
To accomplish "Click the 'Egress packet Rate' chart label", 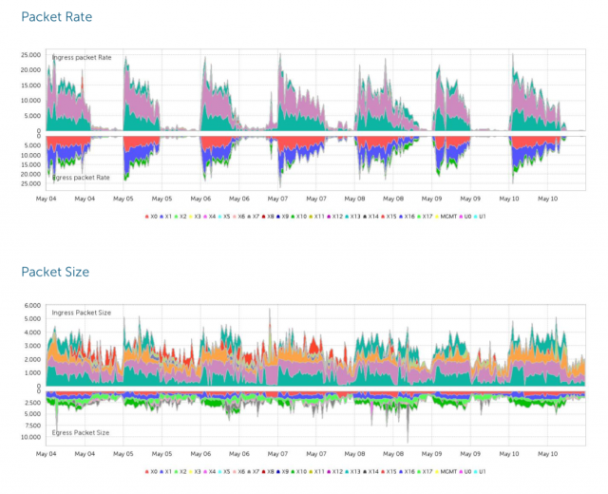I will point(81,178).
